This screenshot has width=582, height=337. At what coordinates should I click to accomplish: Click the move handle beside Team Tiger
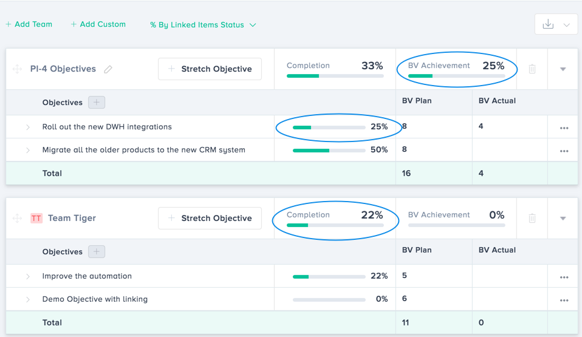point(17,219)
